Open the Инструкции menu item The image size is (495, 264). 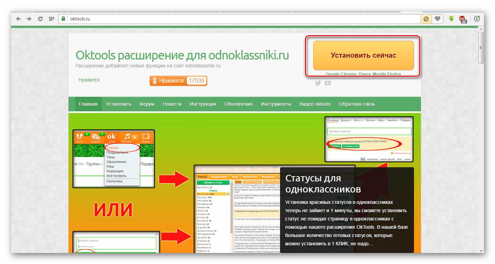pos(203,104)
